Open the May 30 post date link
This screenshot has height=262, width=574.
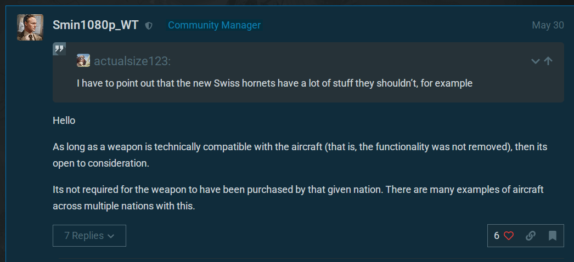[x=548, y=25]
